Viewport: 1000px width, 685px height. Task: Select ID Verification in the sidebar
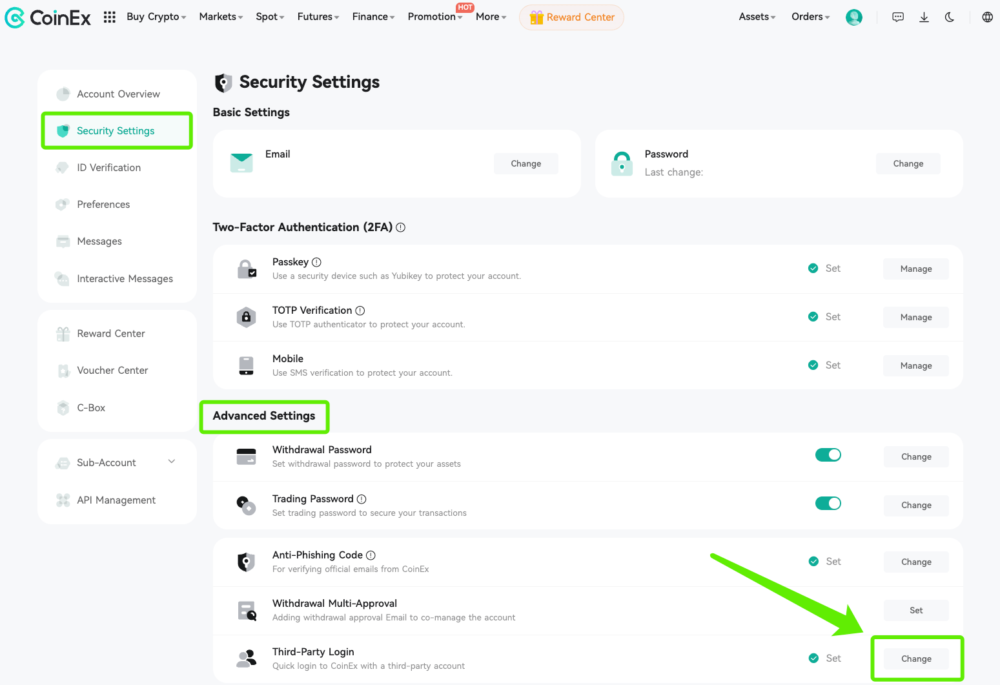tap(108, 167)
